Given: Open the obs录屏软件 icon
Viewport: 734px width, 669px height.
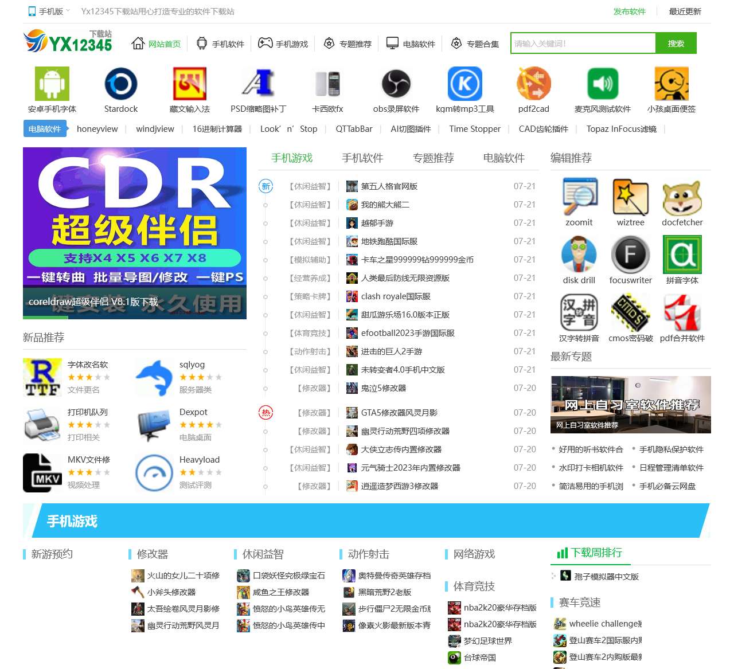Looking at the screenshot, I should [396, 84].
